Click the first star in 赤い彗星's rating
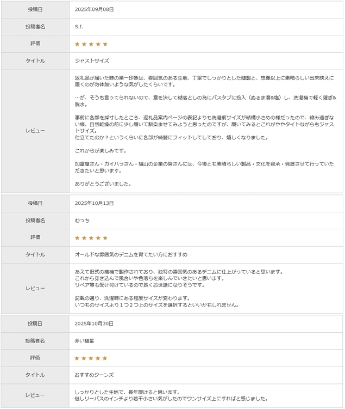This screenshot has height=409, width=345. click(77, 358)
